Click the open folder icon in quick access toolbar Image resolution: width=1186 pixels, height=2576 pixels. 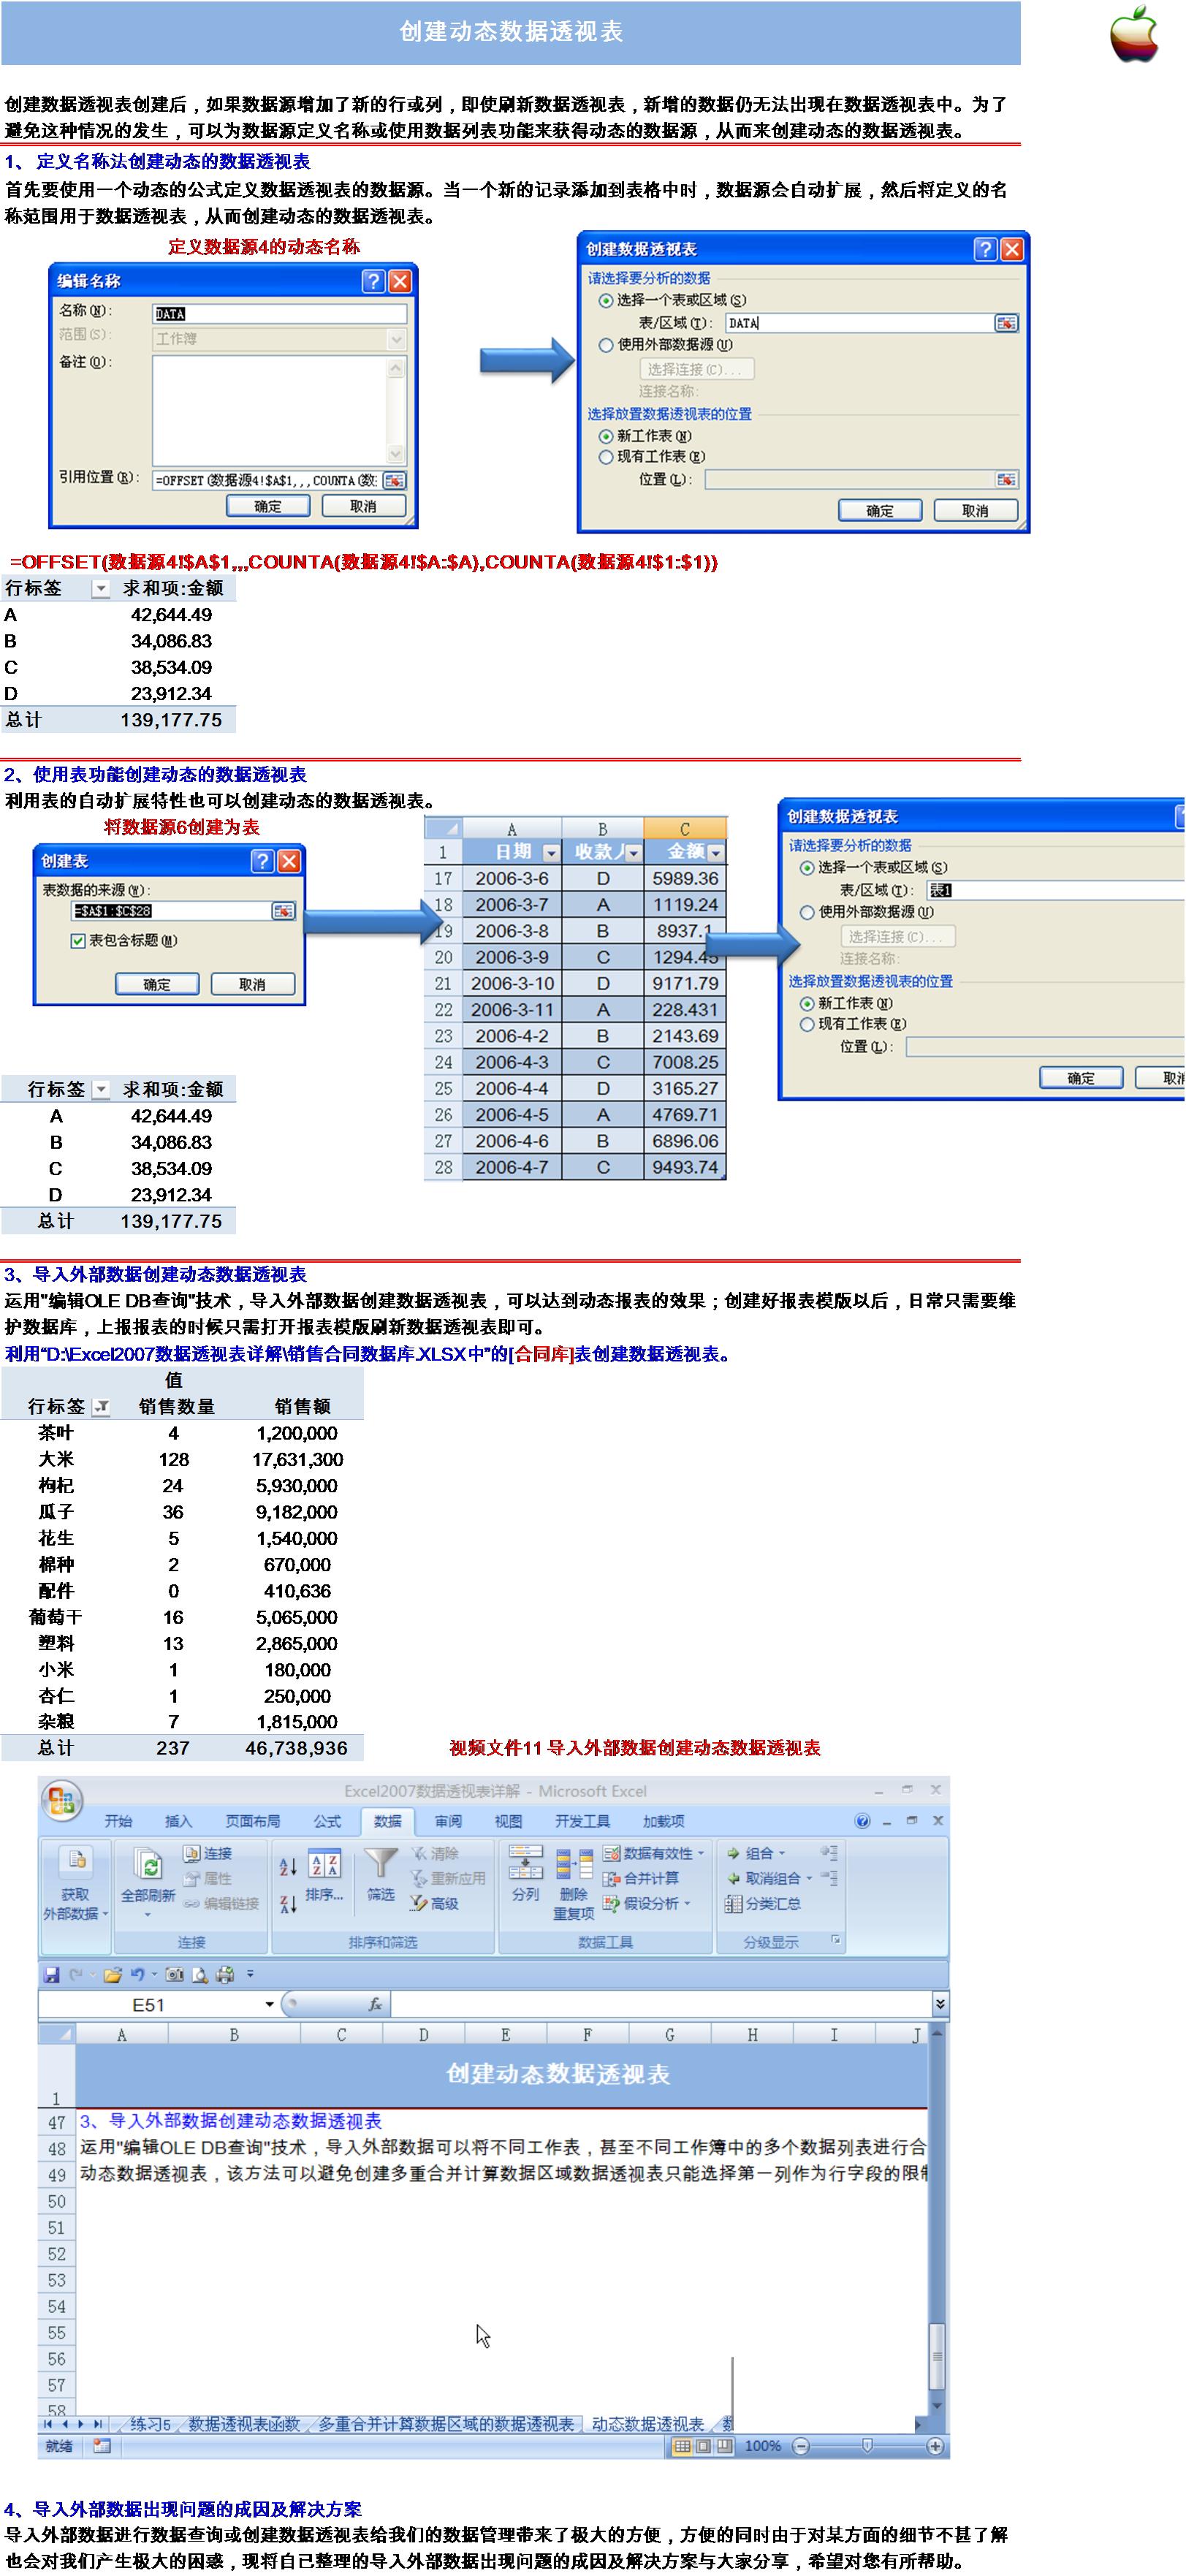[112, 1974]
